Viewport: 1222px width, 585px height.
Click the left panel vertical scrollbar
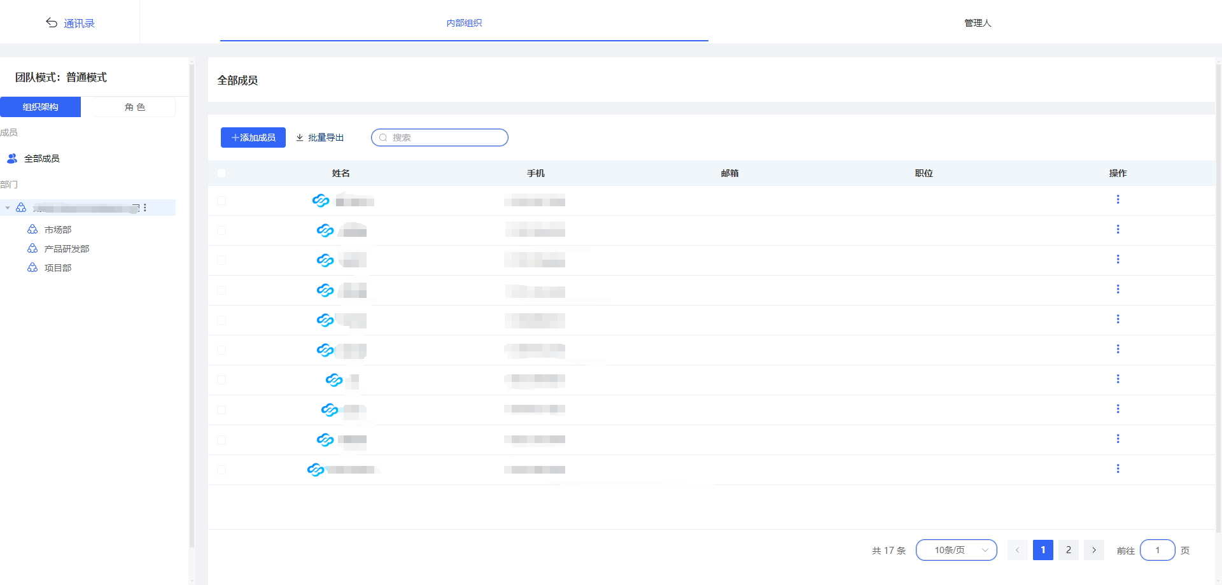click(x=192, y=306)
